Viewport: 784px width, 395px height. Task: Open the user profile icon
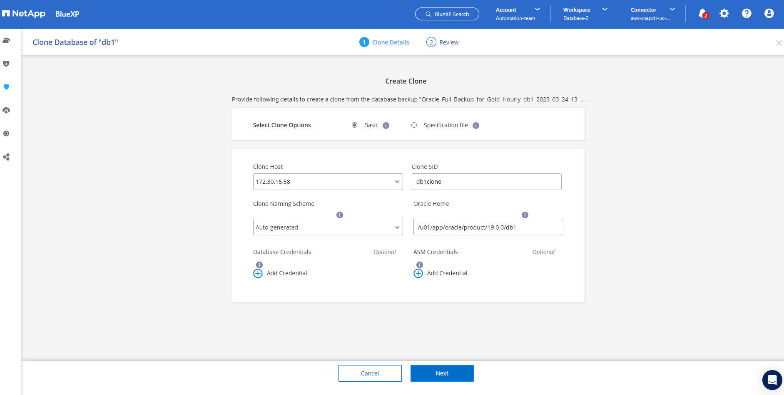(x=769, y=14)
